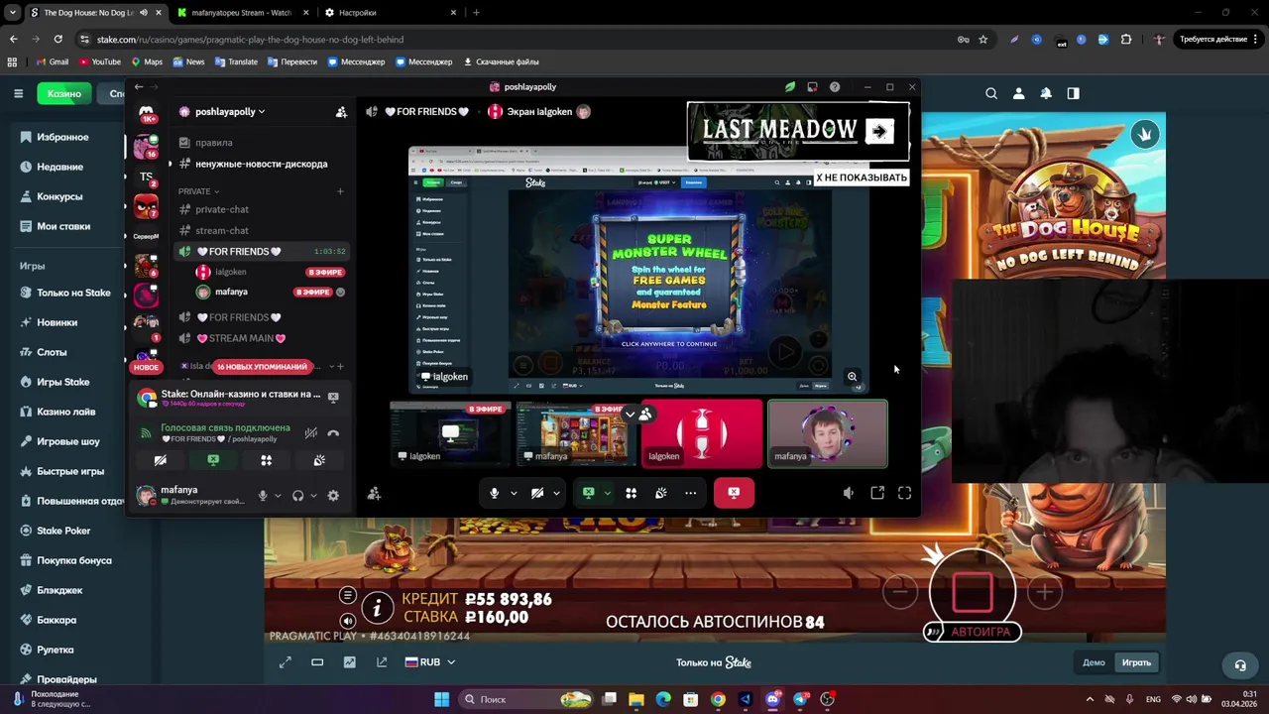Viewport: 1269px width, 714px height.
Task: Disconnect from voice with the hang-up icon
Action: pos(333,433)
